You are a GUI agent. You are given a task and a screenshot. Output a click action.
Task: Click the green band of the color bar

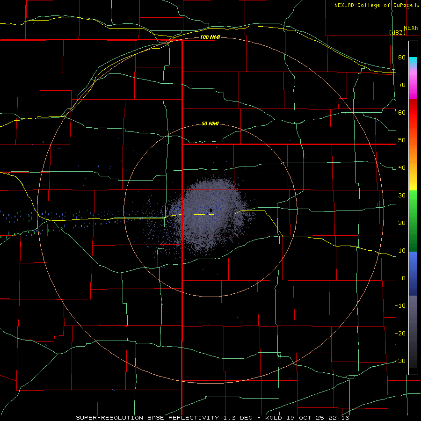[413, 221]
